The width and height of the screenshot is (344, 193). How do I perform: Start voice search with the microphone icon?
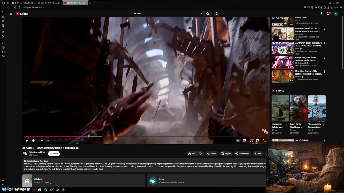[x=217, y=14]
